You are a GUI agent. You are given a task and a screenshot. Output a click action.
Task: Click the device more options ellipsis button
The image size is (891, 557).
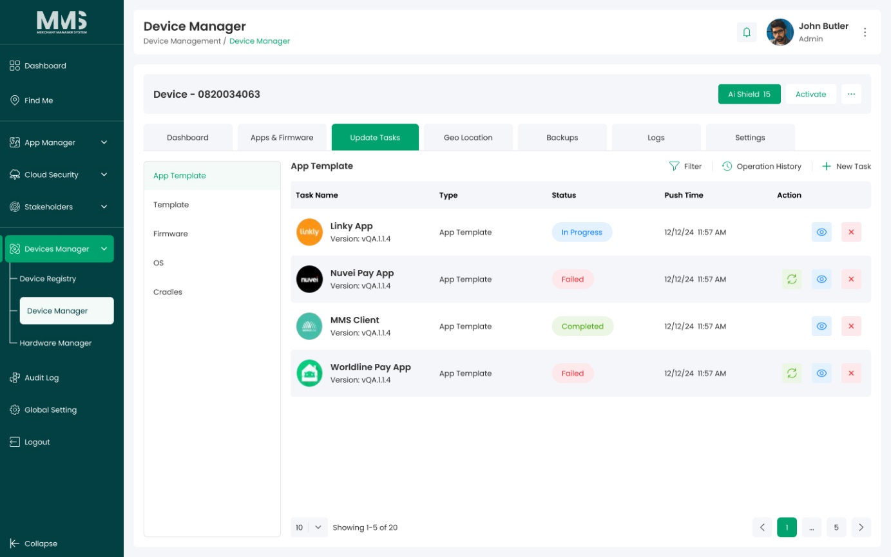851,94
